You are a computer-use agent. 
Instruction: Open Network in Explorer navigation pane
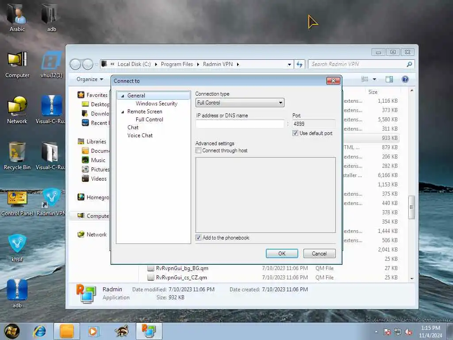point(96,235)
